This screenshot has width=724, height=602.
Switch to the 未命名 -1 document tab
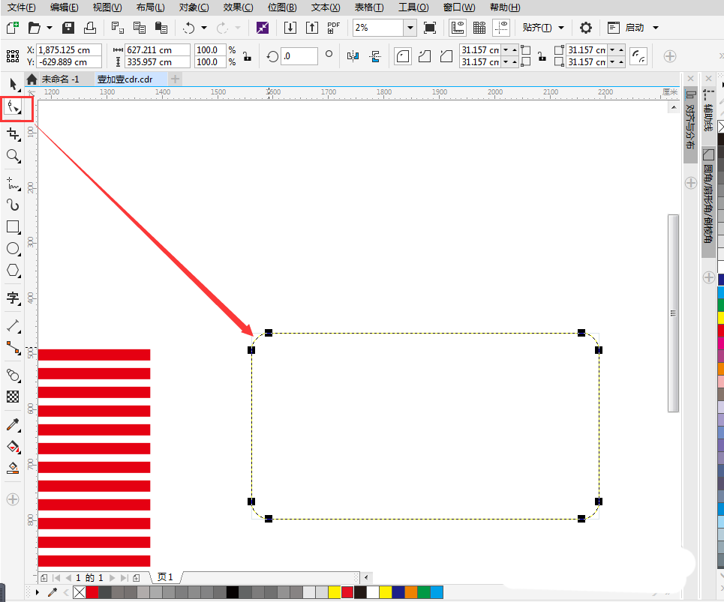(x=61, y=79)
